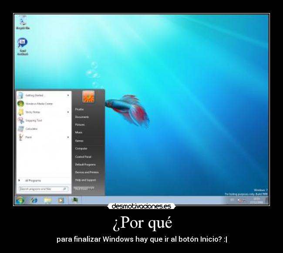
Task: Open Documents from the Start menu
Action: (82, 117)
